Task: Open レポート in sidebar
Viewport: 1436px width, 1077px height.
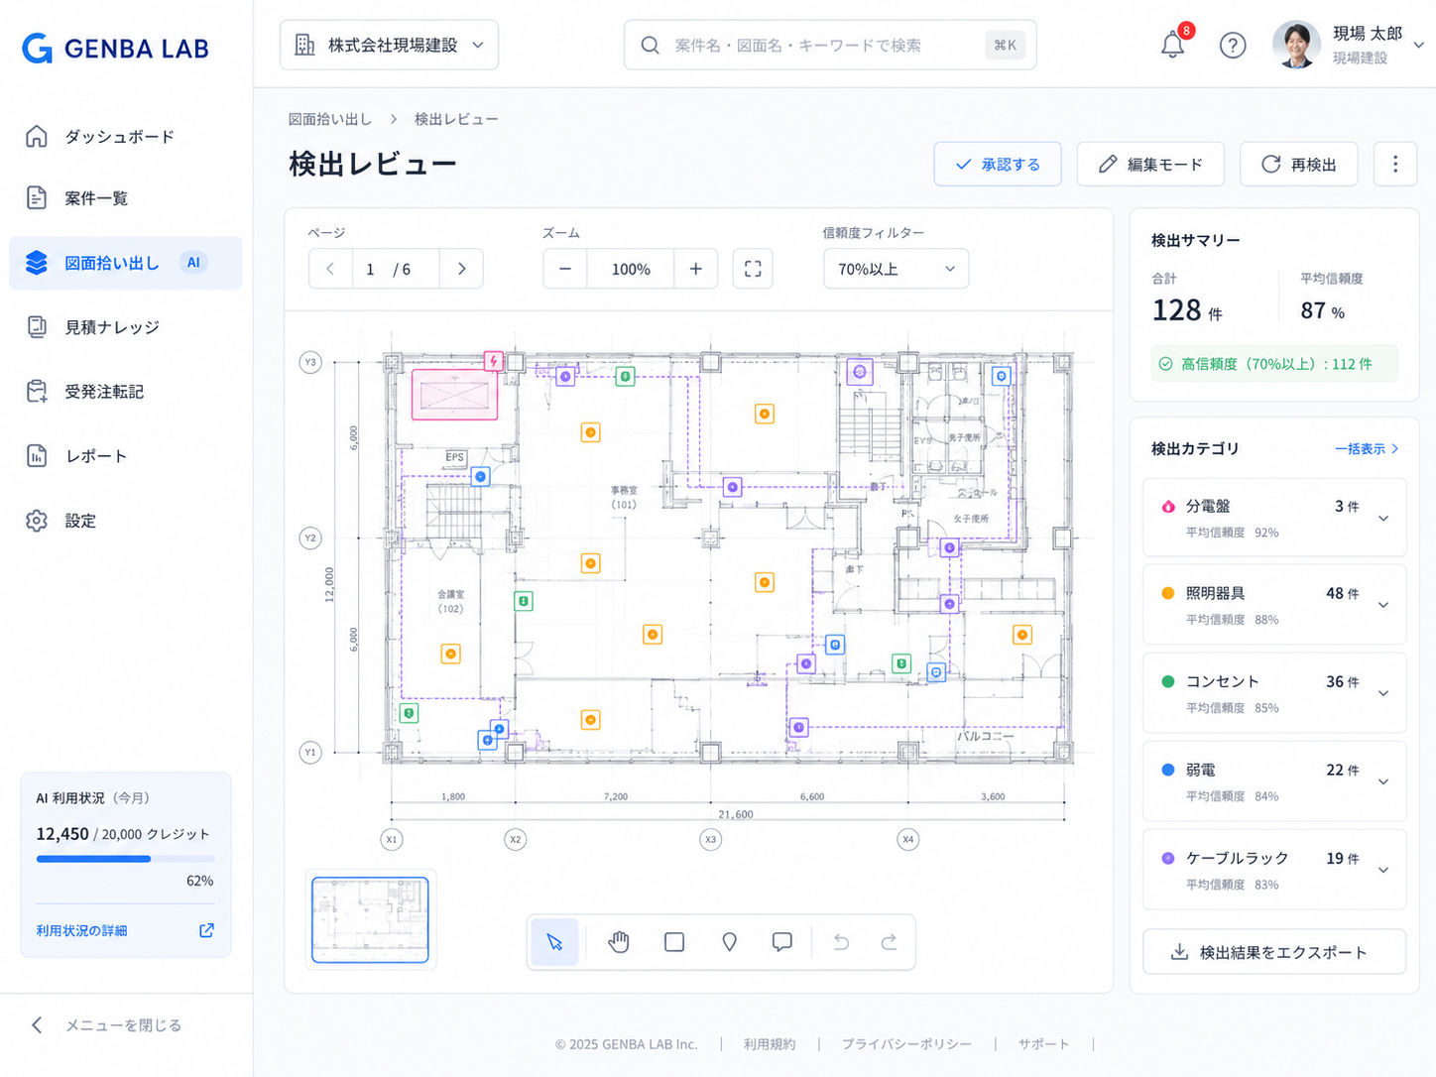Action: [x=126, y=456]
